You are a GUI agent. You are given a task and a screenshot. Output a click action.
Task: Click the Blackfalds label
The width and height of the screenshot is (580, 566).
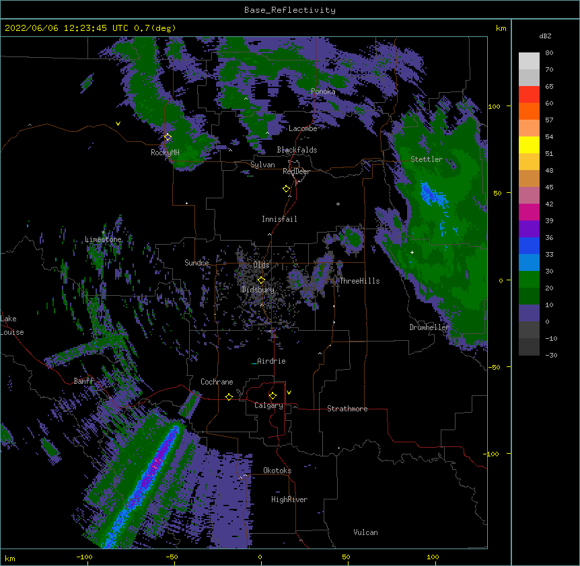click(x=297, y=150)
